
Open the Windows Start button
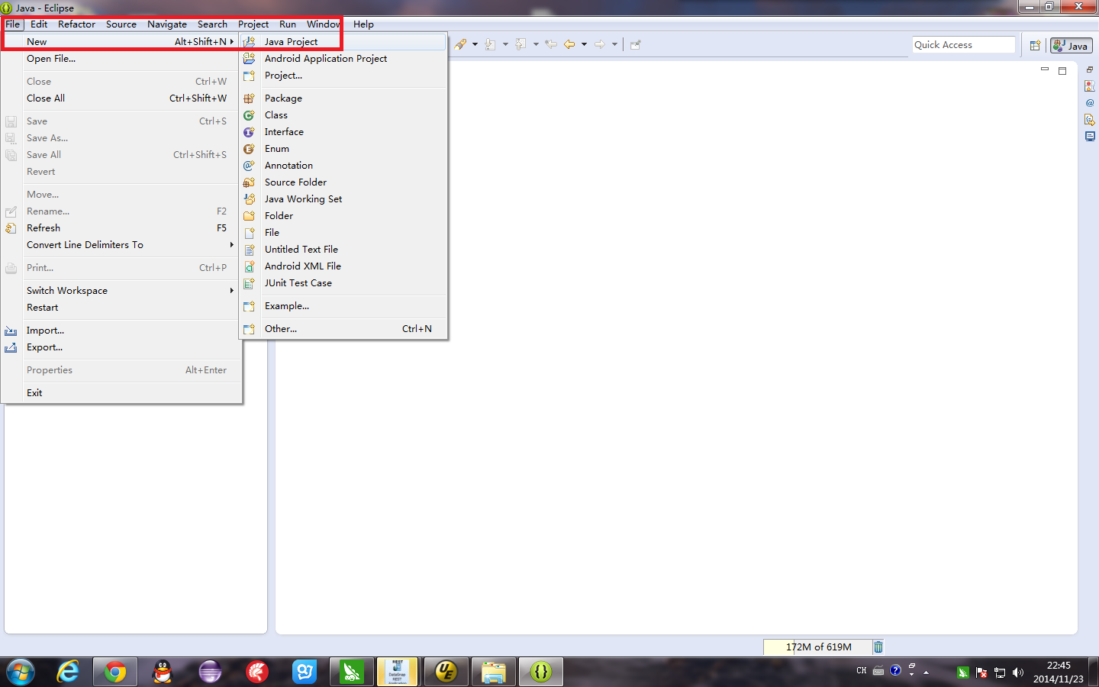pyautogui.click(x=21, y=672)
